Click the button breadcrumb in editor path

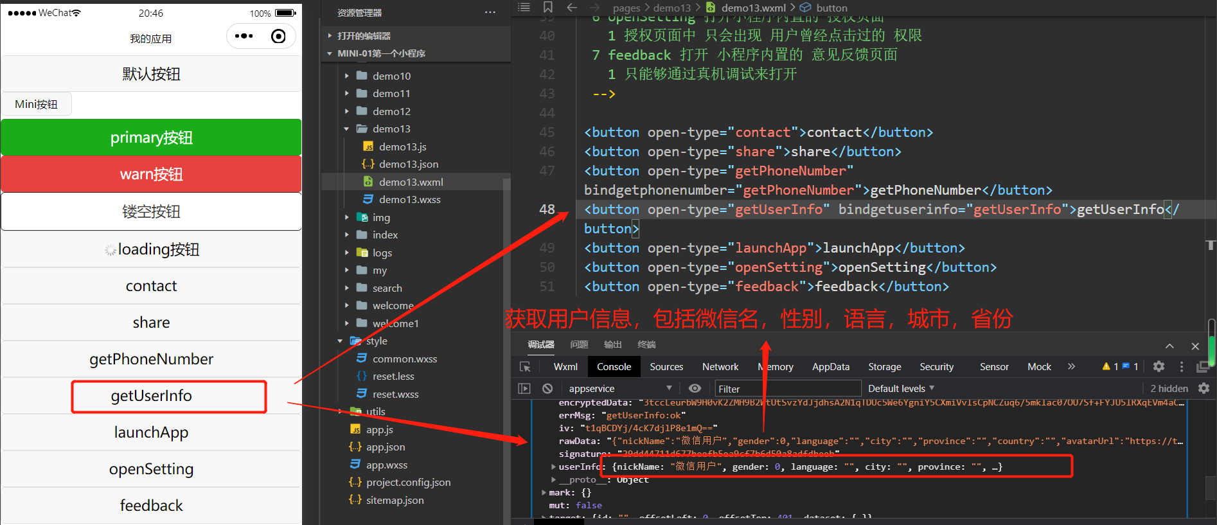pos(824,8)
